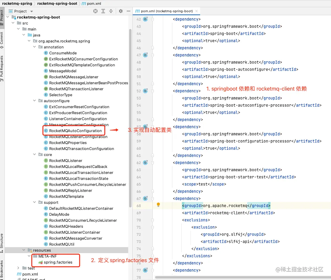Click the editor horizontal scrollbar

pyautogui.click(x=243, y=277)
